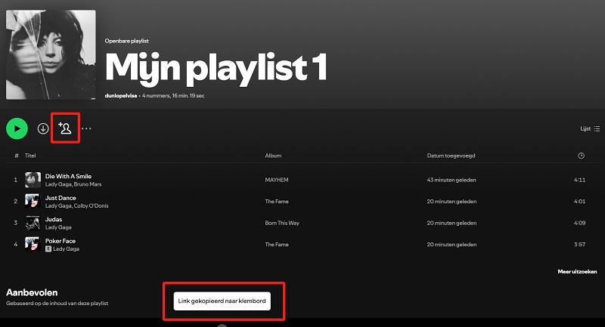Click the # column header
Viewport: 605px width, 327px height.
(x=16, y=156)
